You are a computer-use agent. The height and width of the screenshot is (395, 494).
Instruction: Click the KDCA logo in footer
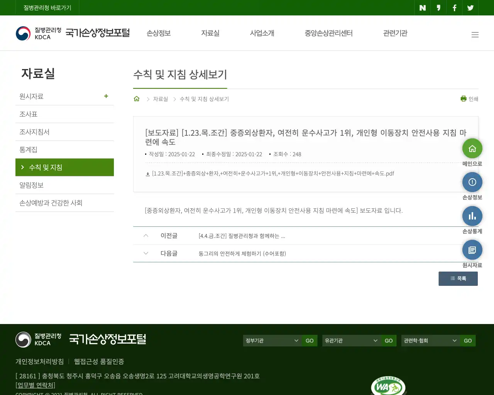39,339
